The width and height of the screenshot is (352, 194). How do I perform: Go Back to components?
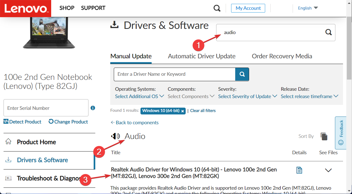coord(134,123)
